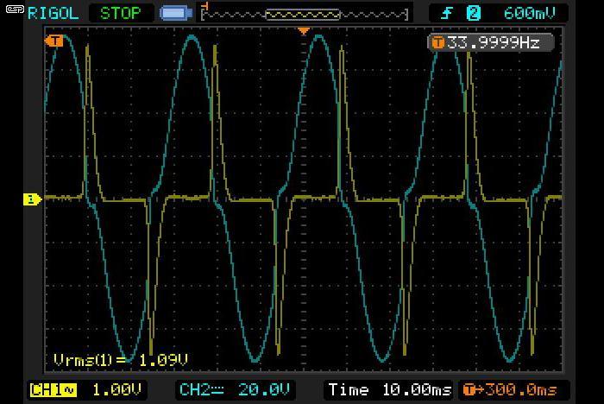Click the orange T icon beside frequency

pyautogui.click(x=437, y=42)
